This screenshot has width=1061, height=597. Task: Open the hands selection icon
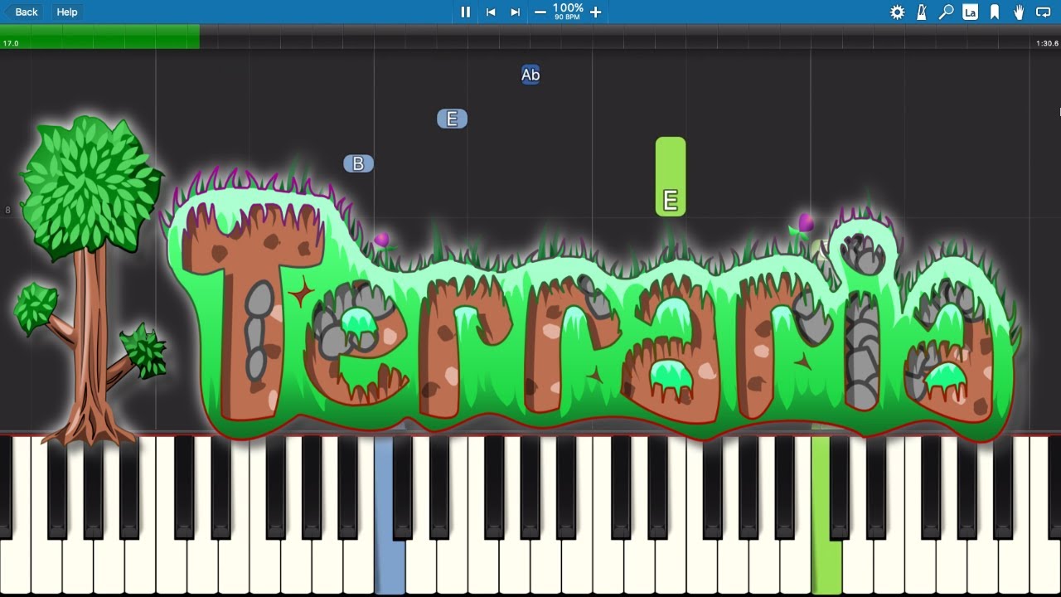tap(1019, 12)
